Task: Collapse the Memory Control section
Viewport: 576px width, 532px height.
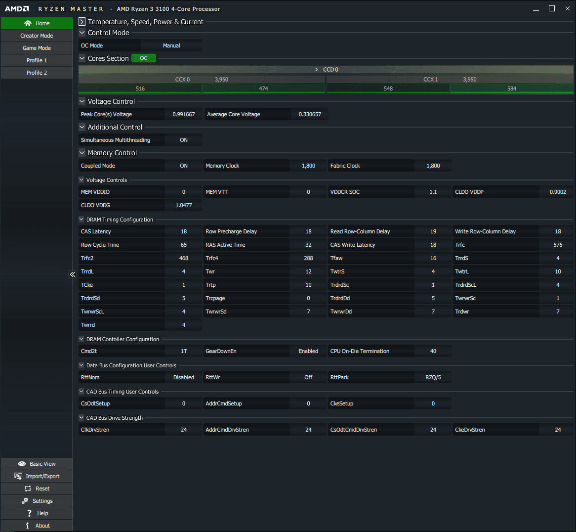Action: pyautogui.click(x=82, y=153)
